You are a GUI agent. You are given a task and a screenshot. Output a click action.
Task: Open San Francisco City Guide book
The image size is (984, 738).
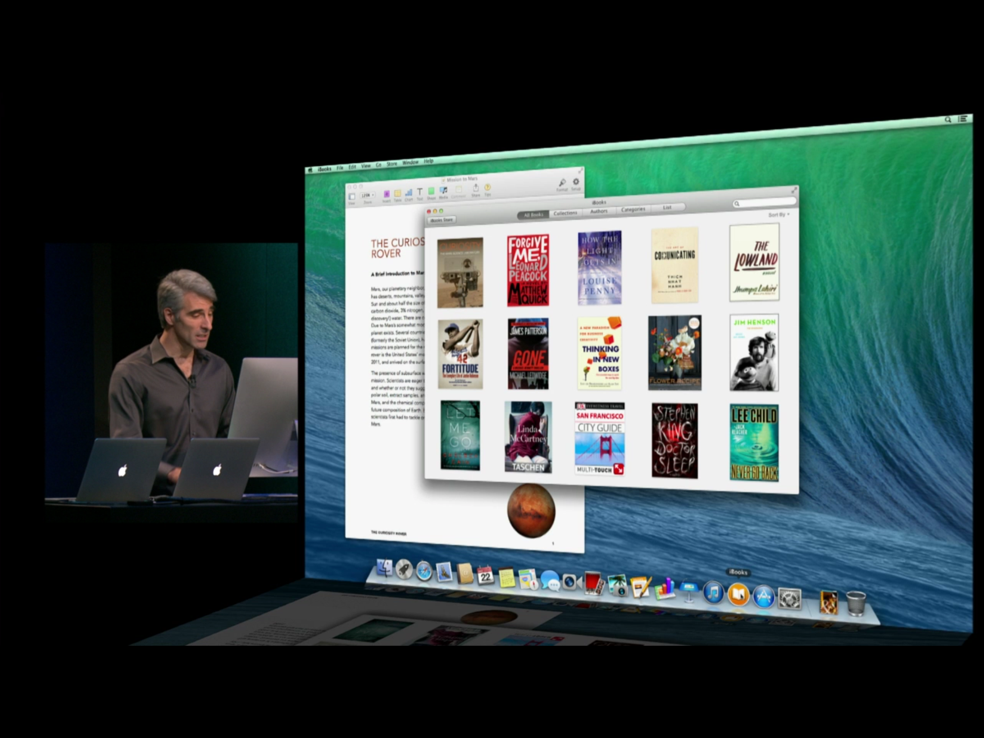599,439
